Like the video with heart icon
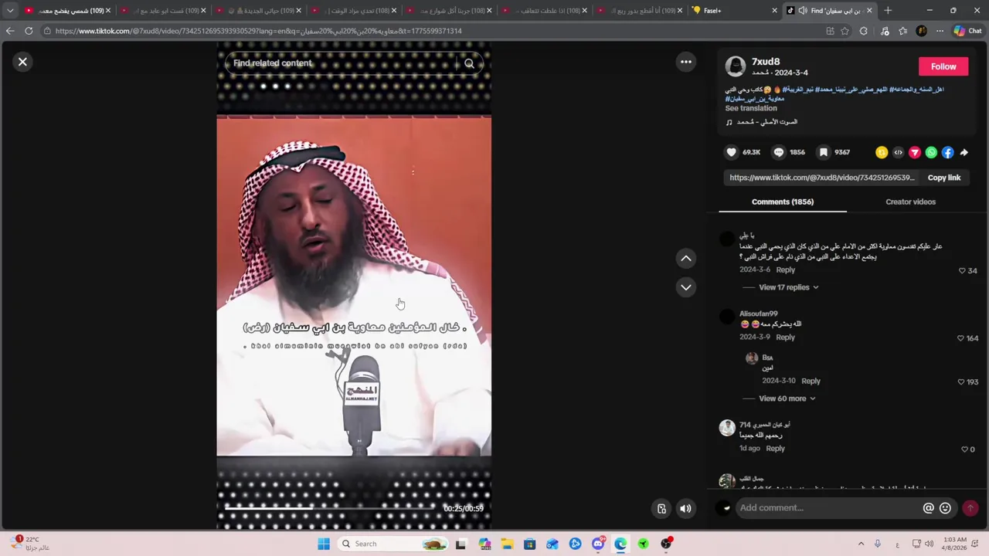989x556 pixels. pyautogui.click(x=731, y=152)
